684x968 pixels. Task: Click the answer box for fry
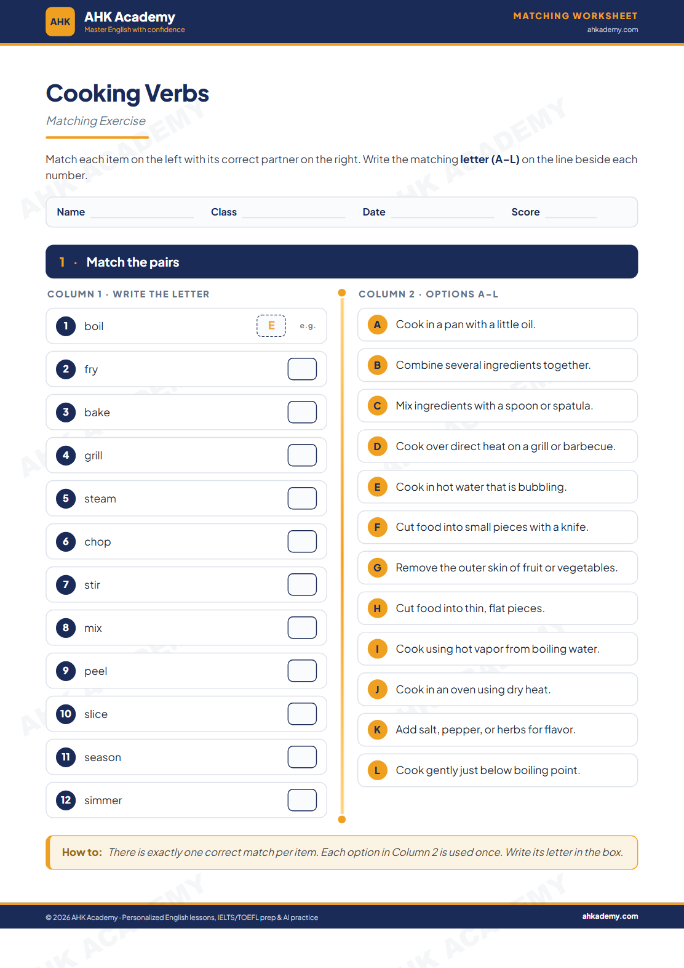(x=302, y=369)
